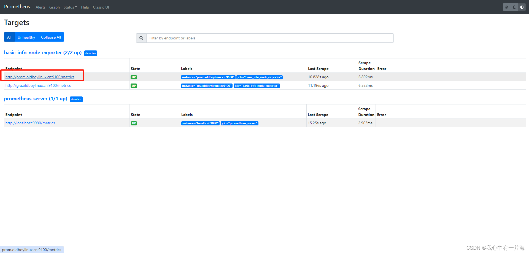Select last scrape value 15.25s ago
The width and height of the screenshot is (529, 253).
pos(317,123)
